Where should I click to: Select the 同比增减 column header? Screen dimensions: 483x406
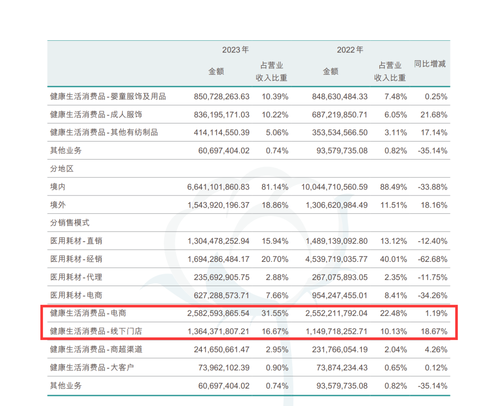coord(430,64)
